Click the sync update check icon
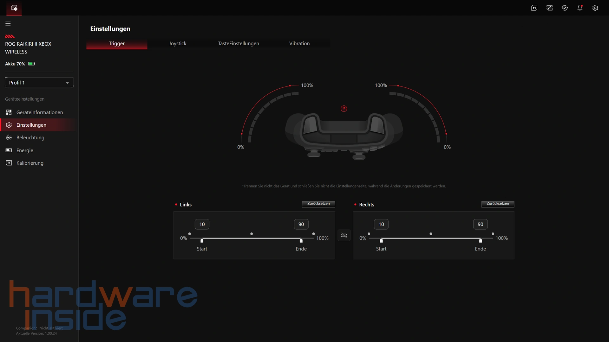Image resolution: width=609 pixels, height=342 pixels. pos(565,8)
